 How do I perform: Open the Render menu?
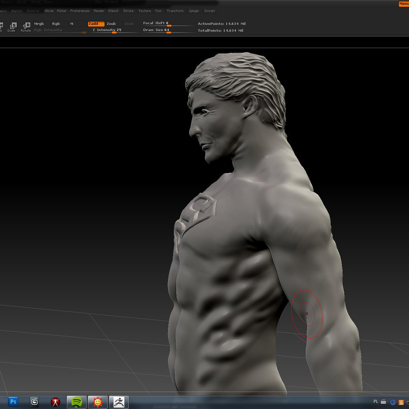tap(99, 11)
